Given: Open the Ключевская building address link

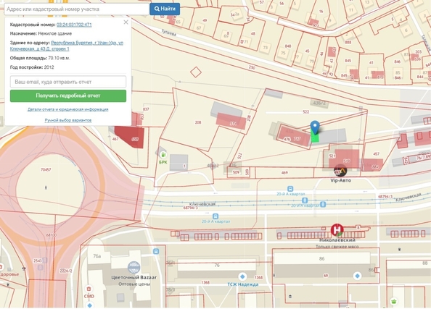Looking at the screenshot, I should point(67,46).
